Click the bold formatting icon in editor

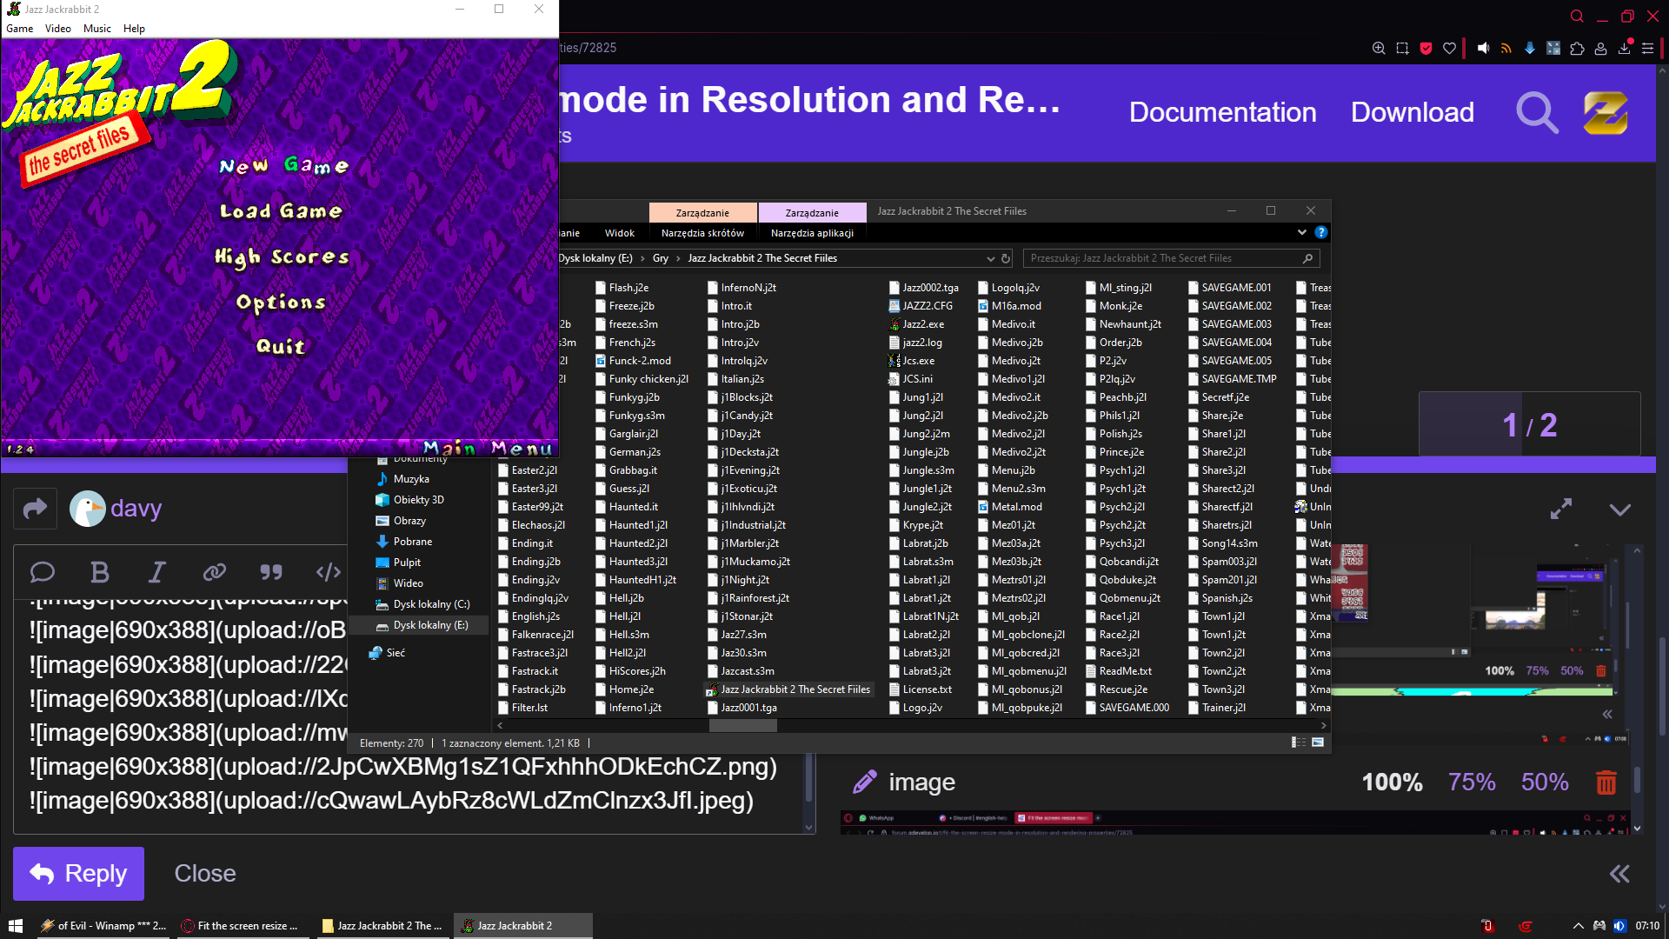(x=100, y=572)
